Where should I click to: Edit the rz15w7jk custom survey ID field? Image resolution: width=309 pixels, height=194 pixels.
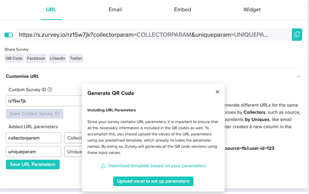click(44, 101)
